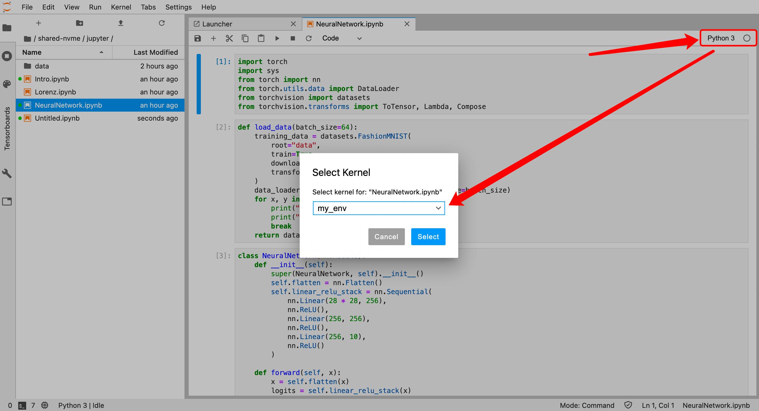The image size is (759, 411).
Task: Run the selected cell
Action: 277,38
